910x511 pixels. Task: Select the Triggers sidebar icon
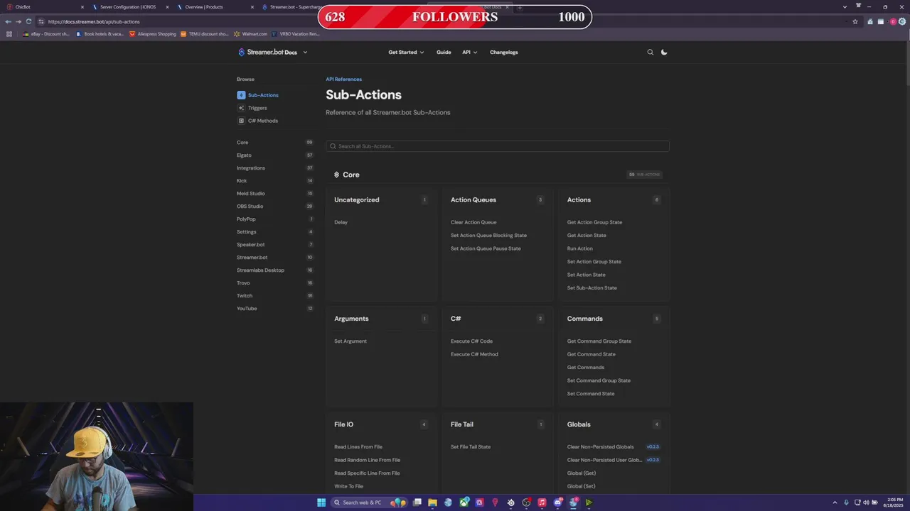pos(241,108)
